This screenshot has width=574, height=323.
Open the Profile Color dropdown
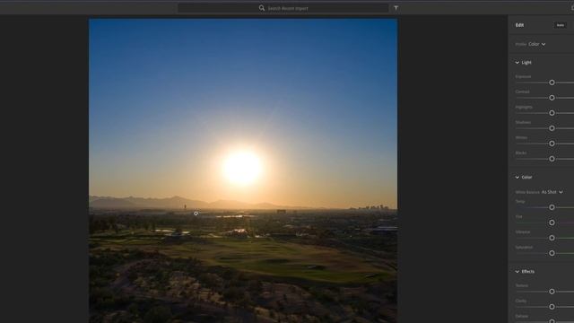(537, 44)
